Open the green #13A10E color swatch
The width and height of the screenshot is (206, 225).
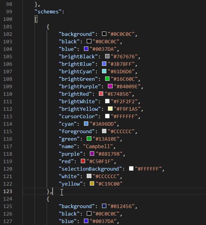pos(89,139)
